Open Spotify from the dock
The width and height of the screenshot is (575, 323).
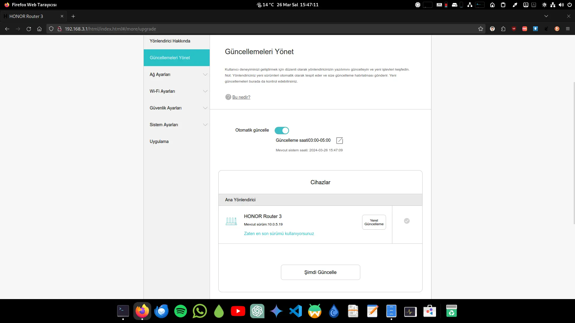(x=181, y=311)
